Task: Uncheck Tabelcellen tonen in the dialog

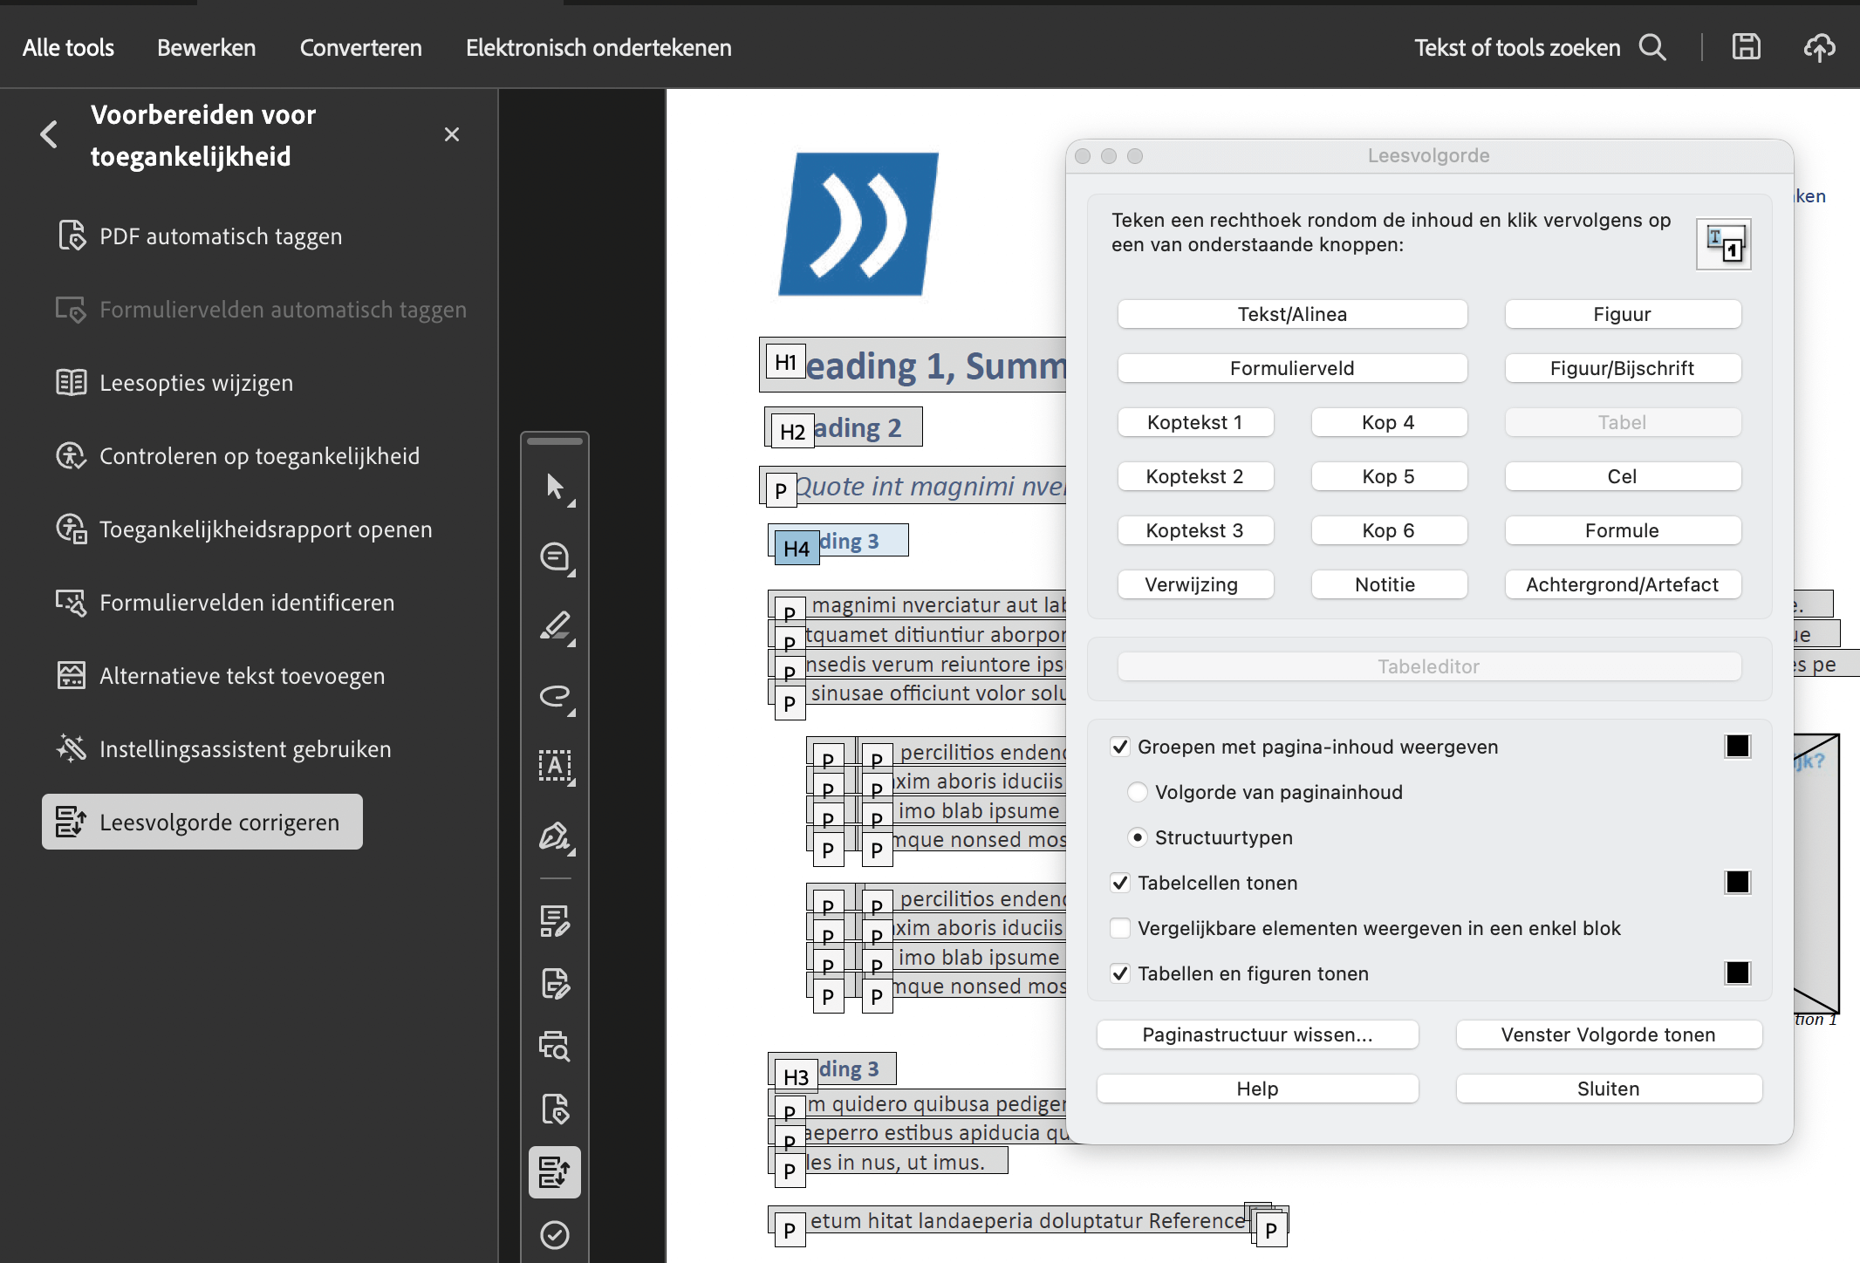Action: click(1120, 883)
